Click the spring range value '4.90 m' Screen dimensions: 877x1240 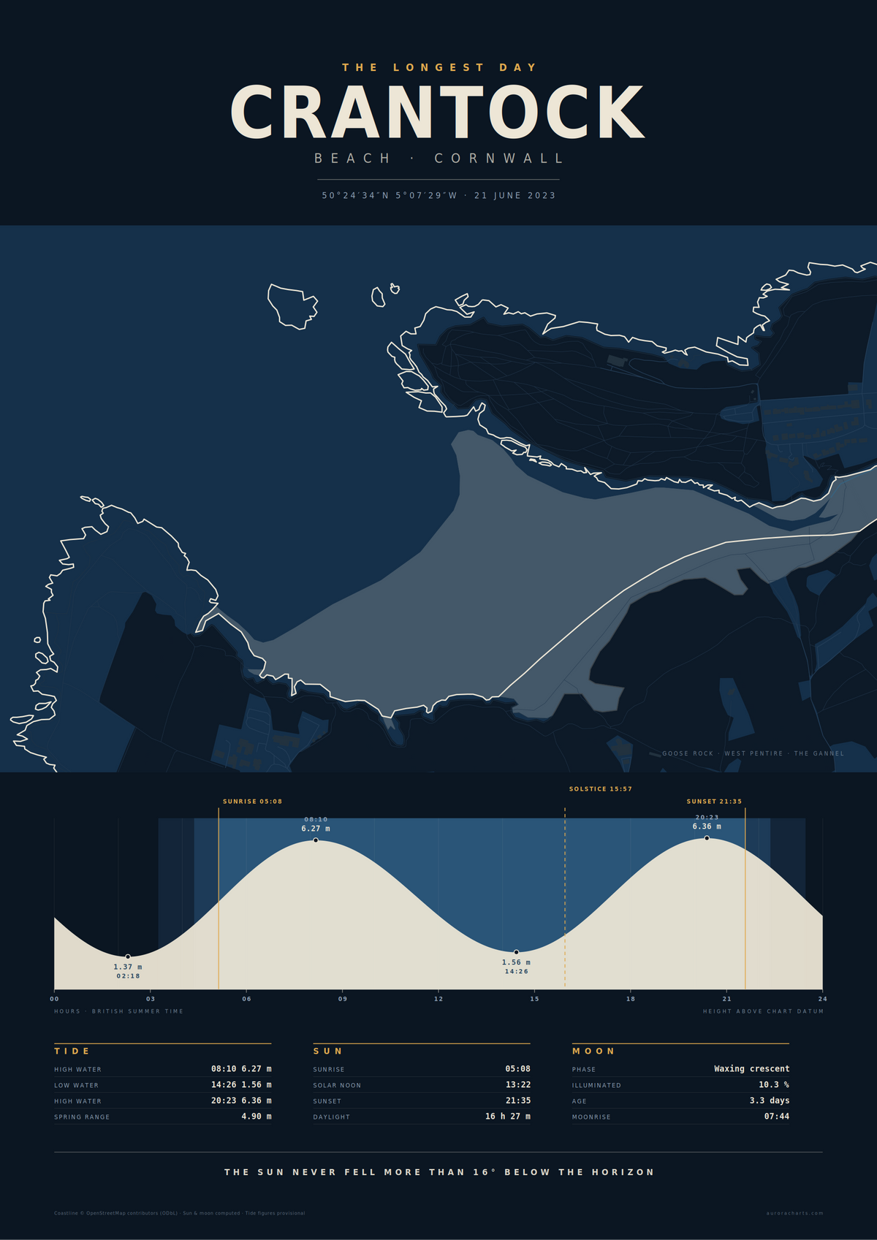257,1117
